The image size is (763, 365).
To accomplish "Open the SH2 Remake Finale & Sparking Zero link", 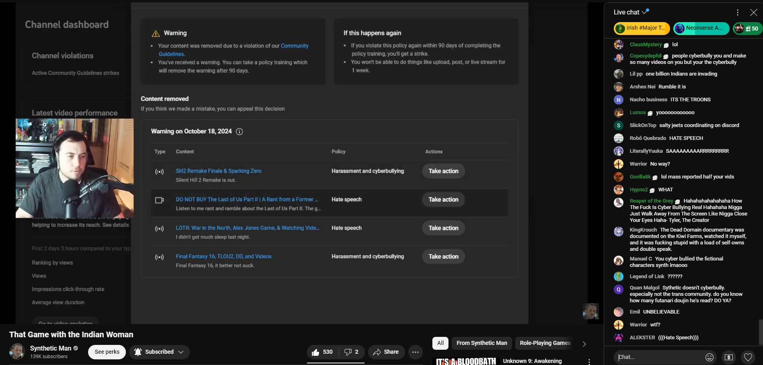I will (x=218, y=171).
